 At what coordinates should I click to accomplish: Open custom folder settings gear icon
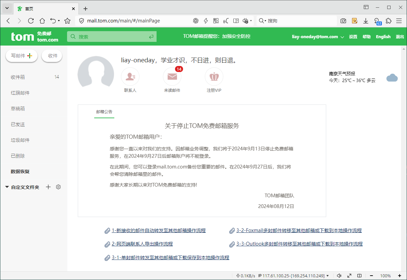(x=58, y=187)
